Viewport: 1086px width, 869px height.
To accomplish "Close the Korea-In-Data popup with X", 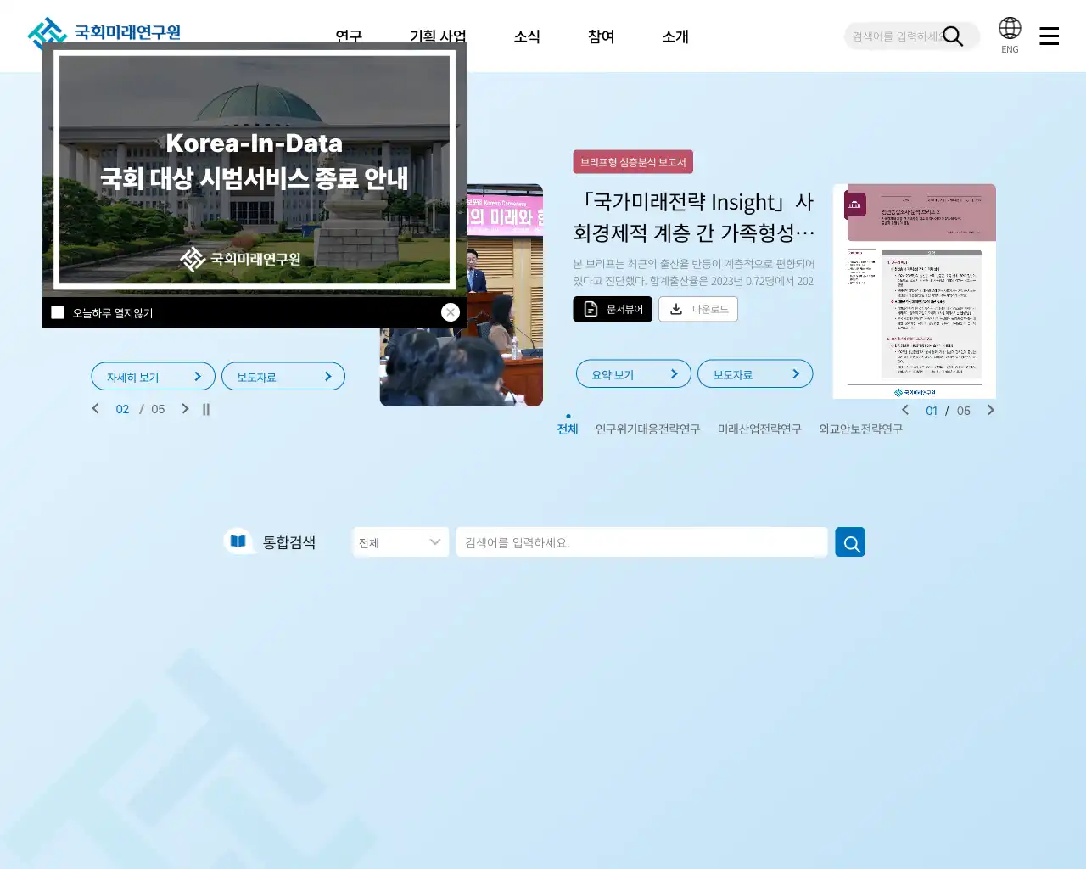I will tap(451, 312).
